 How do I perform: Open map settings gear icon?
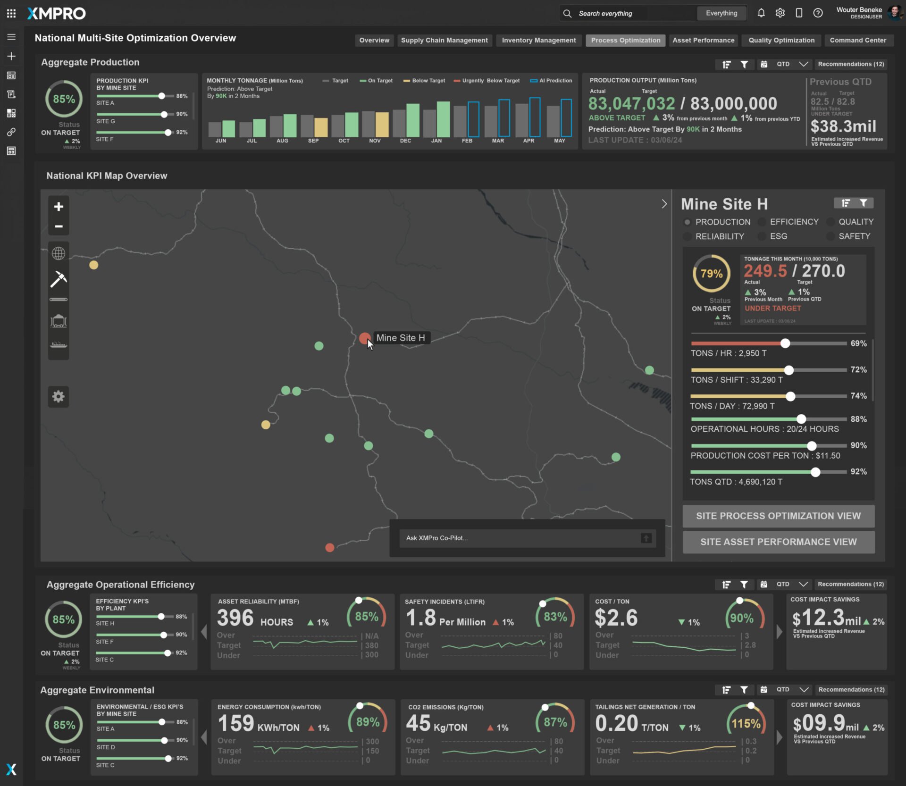[59, 396]
